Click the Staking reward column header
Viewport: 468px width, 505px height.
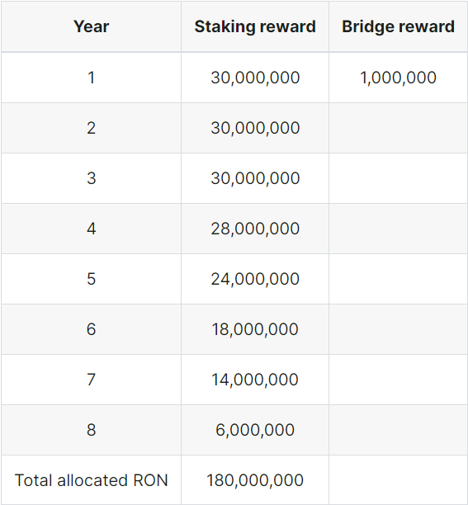(255, 26)
